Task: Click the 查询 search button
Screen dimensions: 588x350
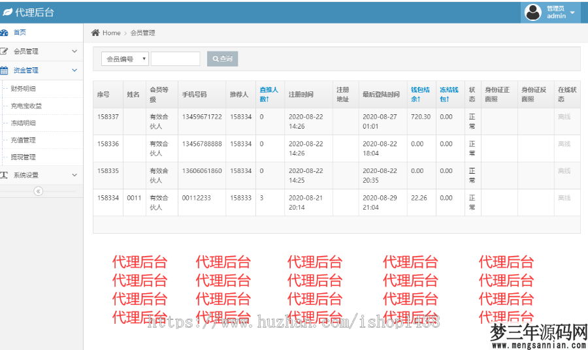Action: click(222, 59)
